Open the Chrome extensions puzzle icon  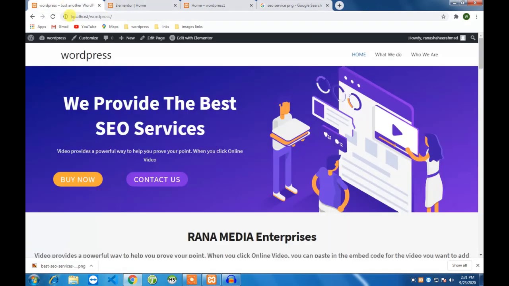[456, 17]
